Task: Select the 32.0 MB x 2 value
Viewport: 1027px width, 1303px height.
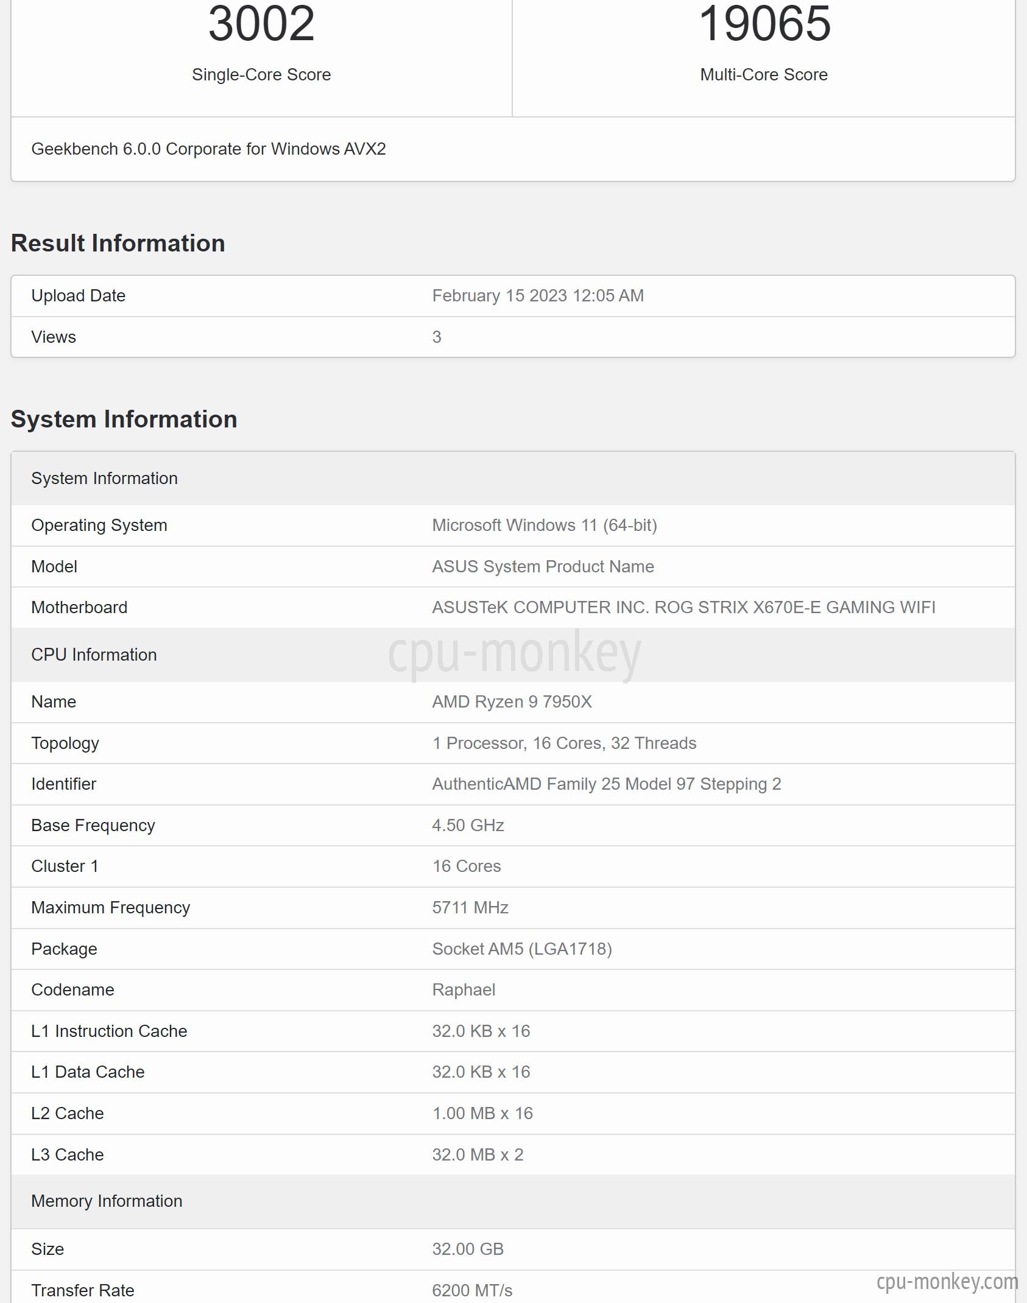Action: pyautogui.click(x=478, y=1155)
